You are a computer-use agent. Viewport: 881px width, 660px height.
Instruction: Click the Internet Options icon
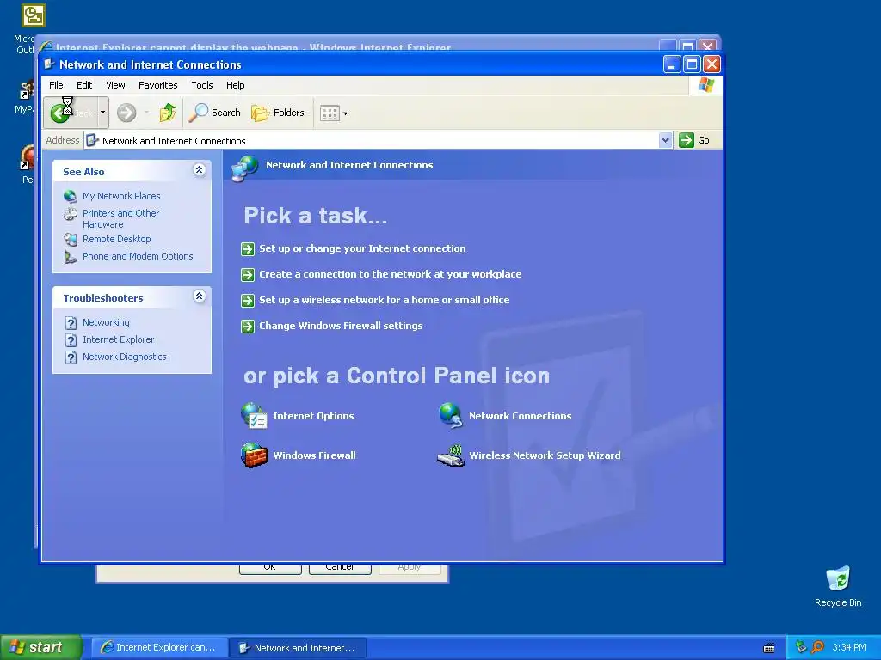(x=254, y=416)
